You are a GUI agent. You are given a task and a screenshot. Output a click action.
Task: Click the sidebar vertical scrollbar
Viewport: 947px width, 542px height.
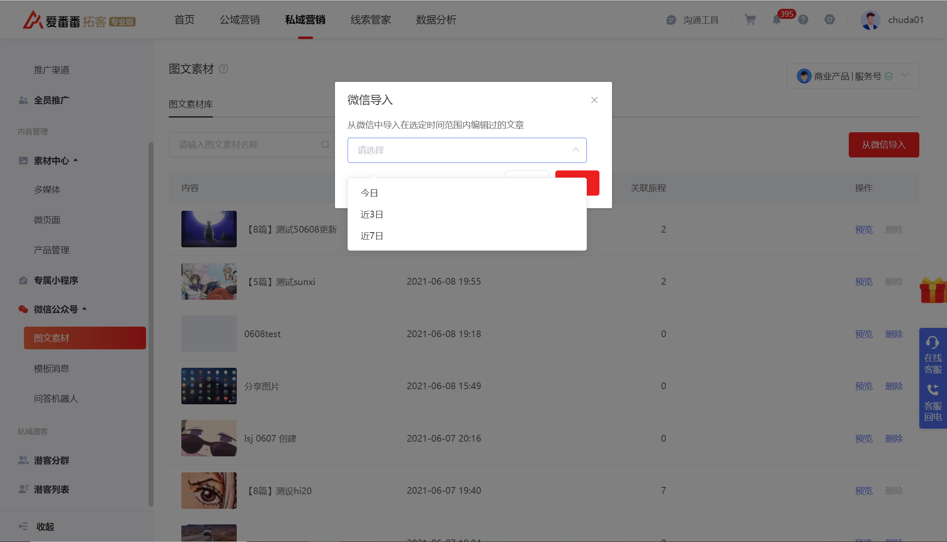(x=151, y=324)
